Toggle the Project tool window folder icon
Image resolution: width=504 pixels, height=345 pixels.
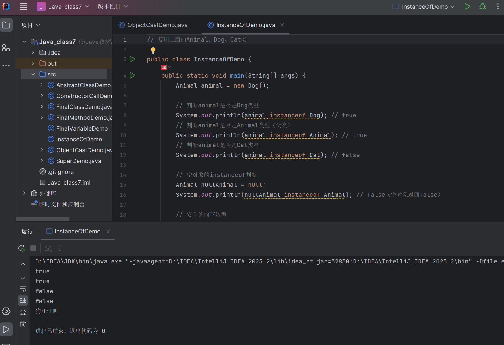6,25
